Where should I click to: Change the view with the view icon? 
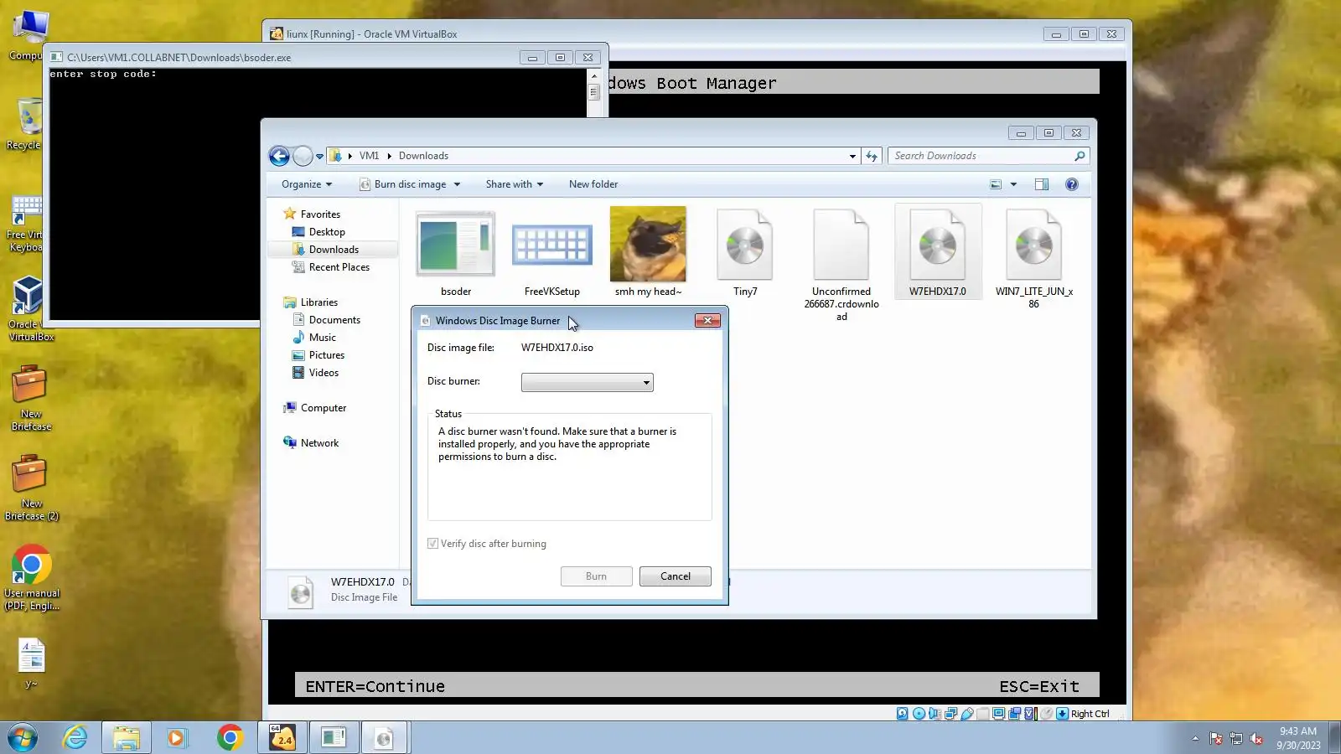point(996,184)
